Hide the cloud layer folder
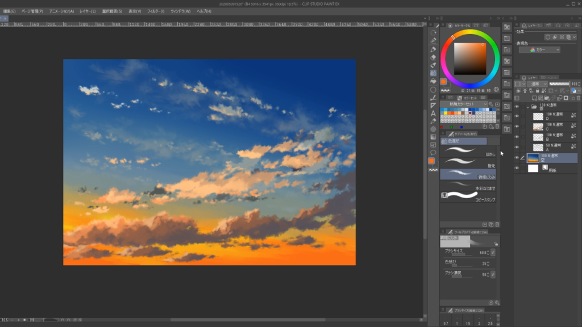 [517, 107]
